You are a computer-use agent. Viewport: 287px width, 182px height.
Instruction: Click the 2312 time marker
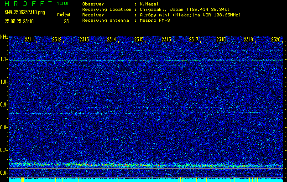57,40
